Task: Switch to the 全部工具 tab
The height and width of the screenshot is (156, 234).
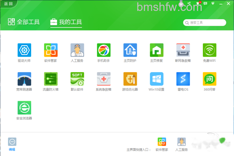Action: [x=24, y=22]
